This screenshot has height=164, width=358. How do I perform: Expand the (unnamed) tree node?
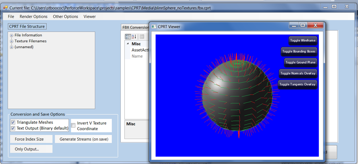[x=12, y=47]
